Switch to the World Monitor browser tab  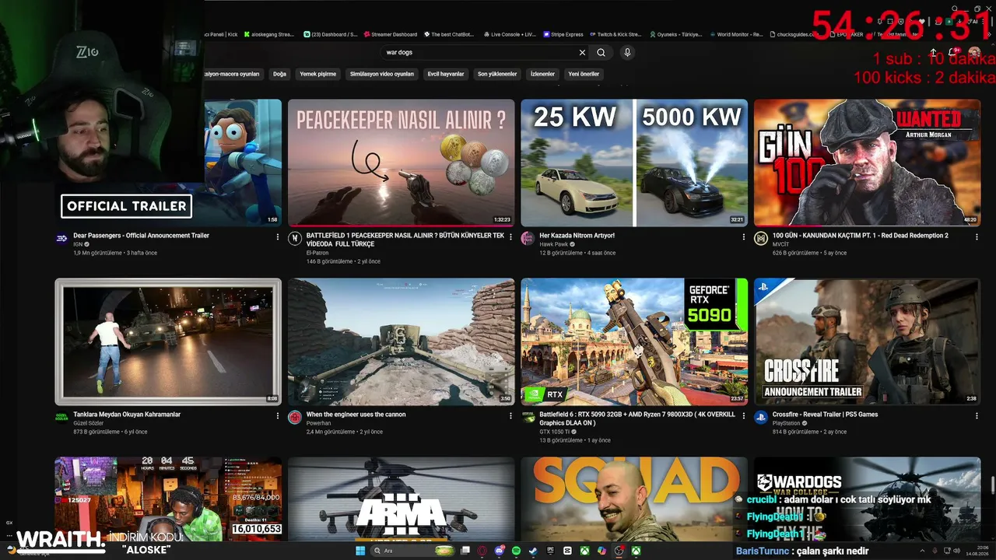click(x=735, y=34)
